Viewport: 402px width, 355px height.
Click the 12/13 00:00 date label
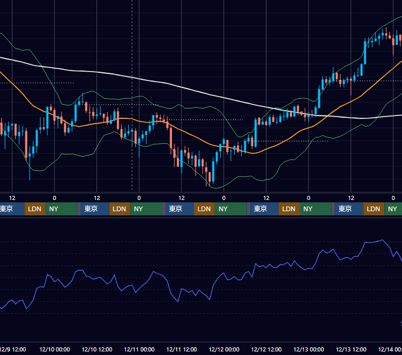coord(309,349)
